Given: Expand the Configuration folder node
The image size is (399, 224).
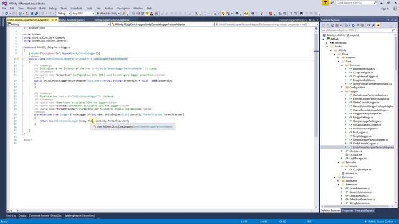Looking at the screenshot, I should [342, 87].
